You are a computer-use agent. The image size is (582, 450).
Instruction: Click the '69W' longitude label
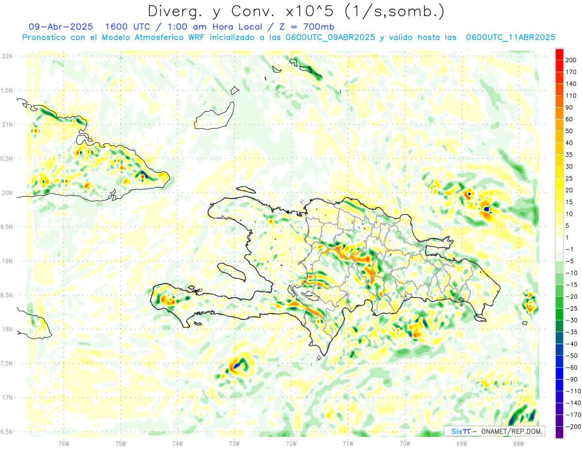(461, 443)
